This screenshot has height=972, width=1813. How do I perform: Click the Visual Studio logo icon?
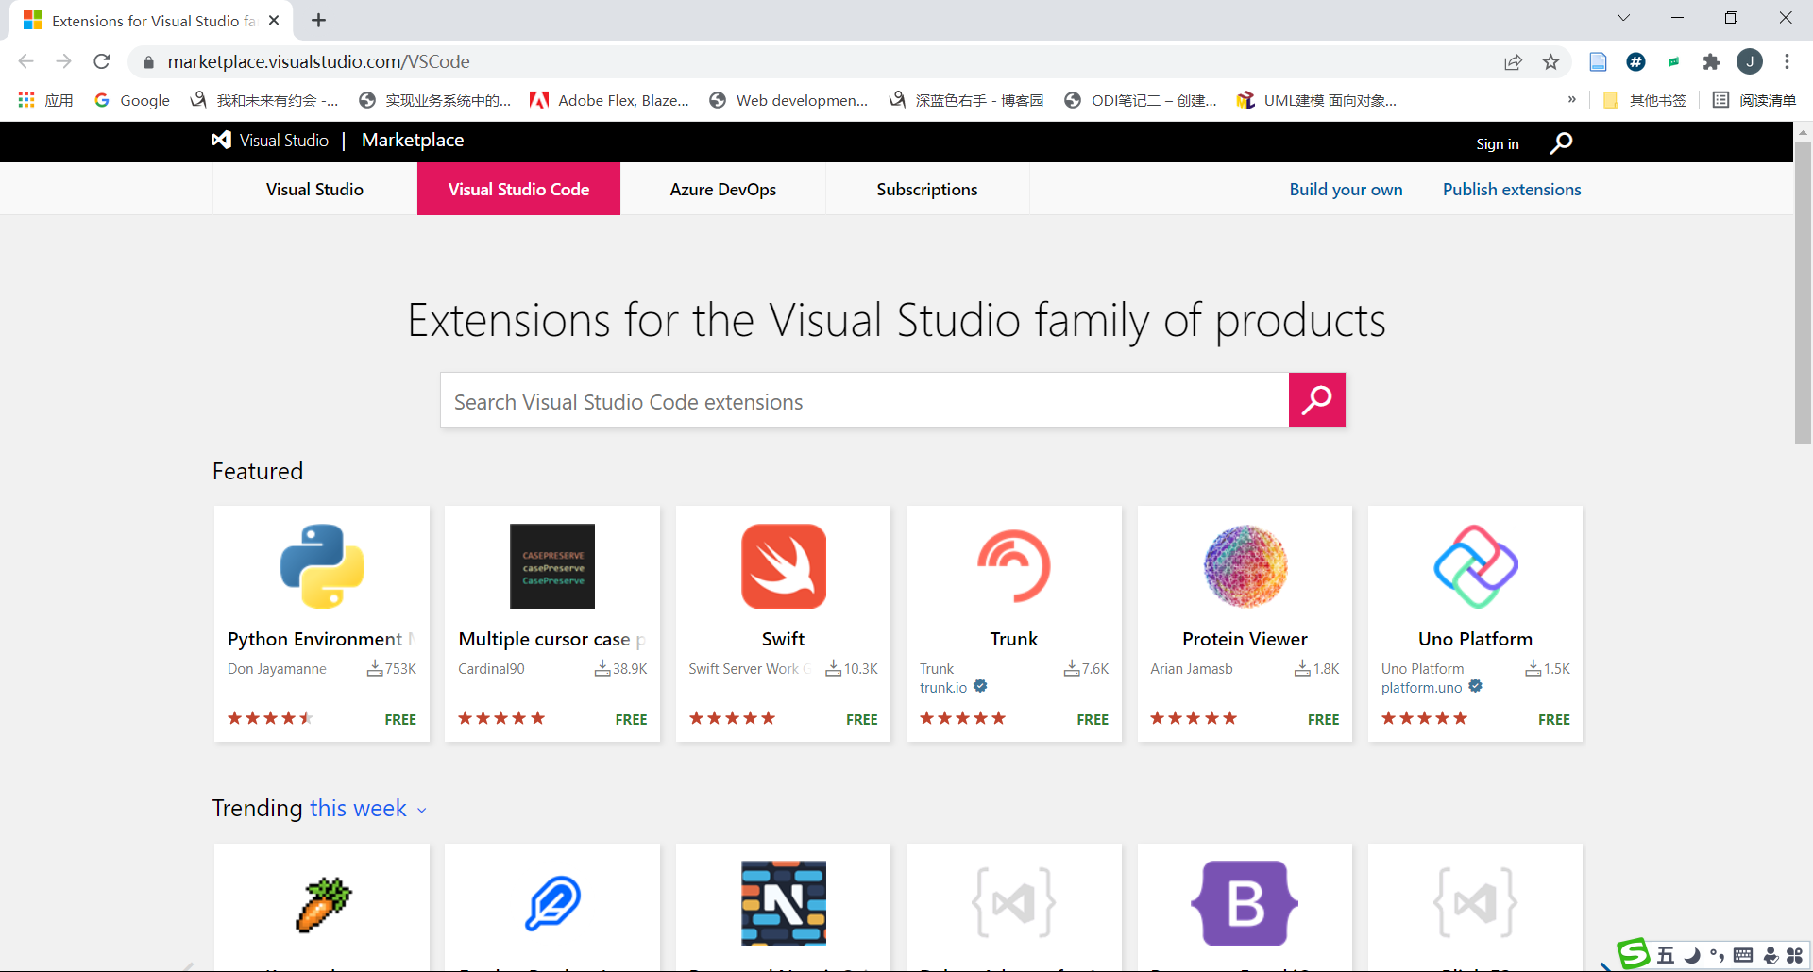pyautogui.click(x=221, y=140)
